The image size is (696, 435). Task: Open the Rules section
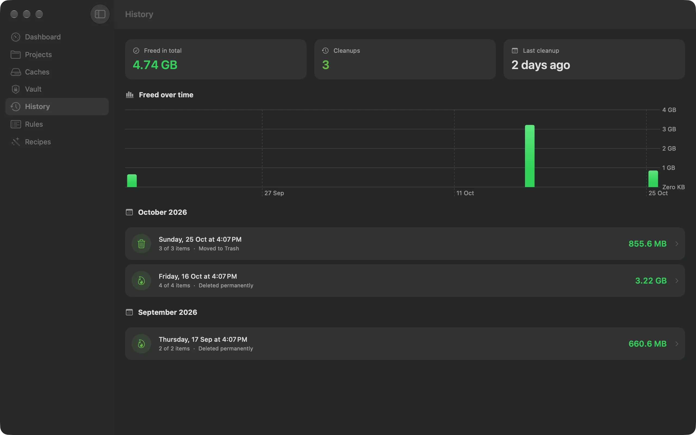(x=57, y=124)
